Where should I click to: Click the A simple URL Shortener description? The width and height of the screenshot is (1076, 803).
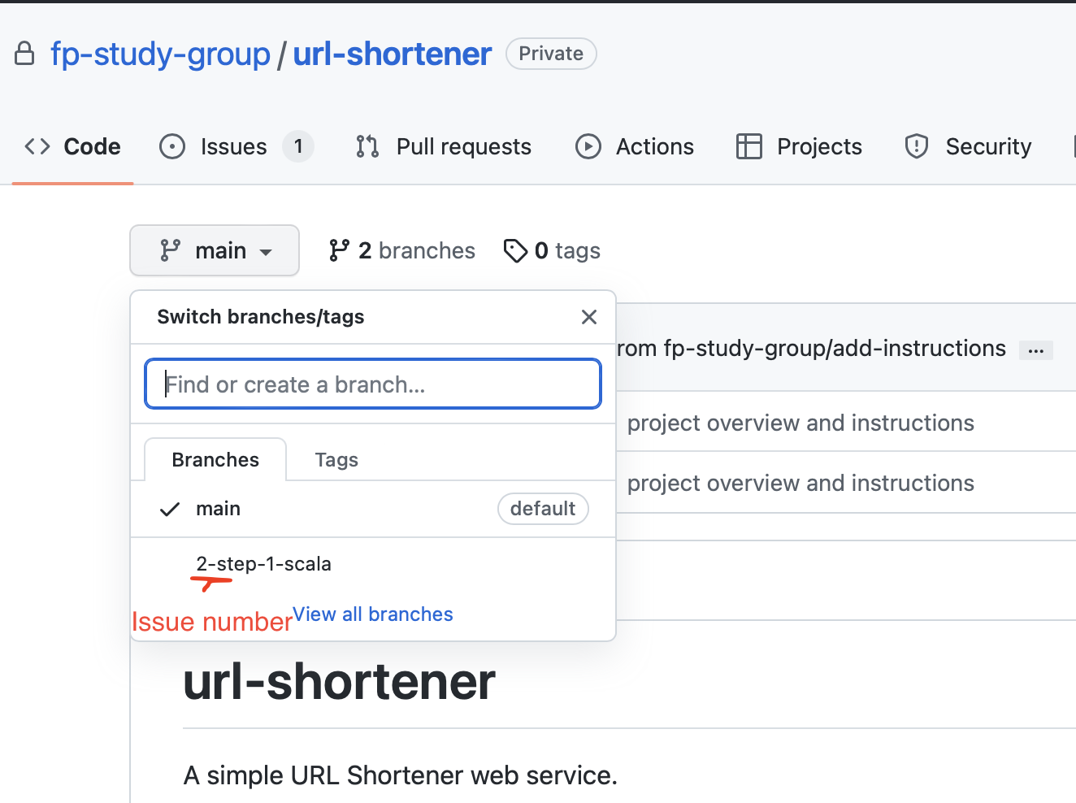coord(401,775)
